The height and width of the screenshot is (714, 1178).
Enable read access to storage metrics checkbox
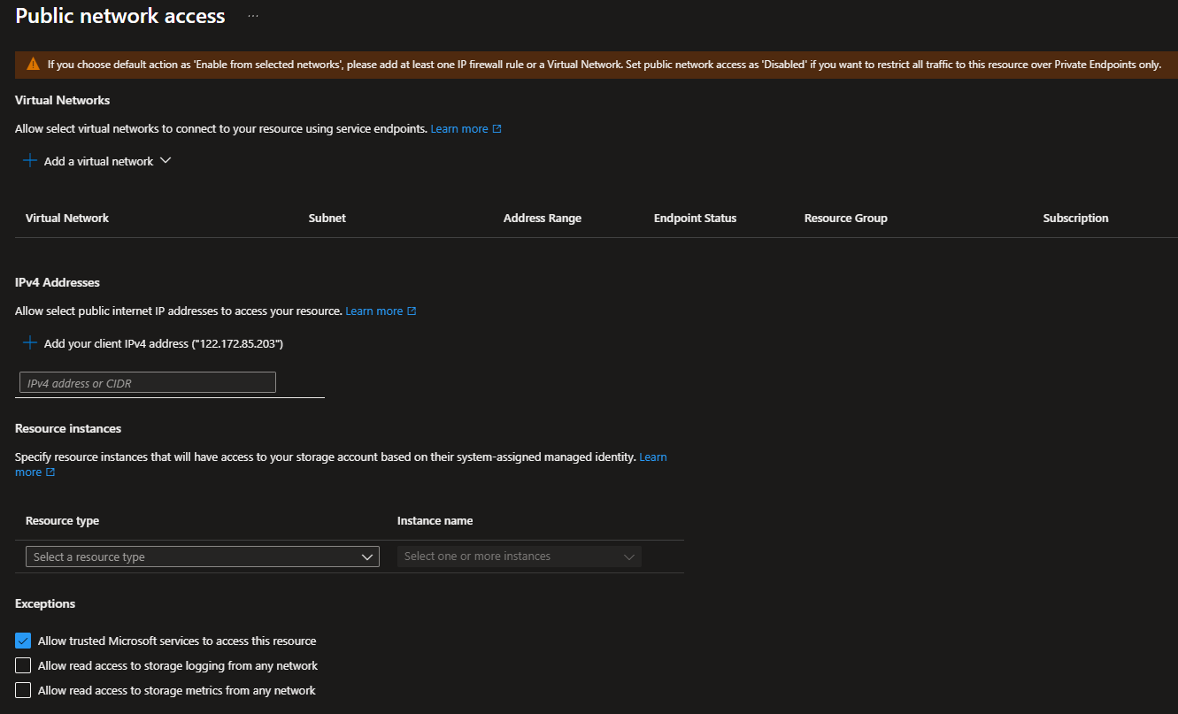23,690
